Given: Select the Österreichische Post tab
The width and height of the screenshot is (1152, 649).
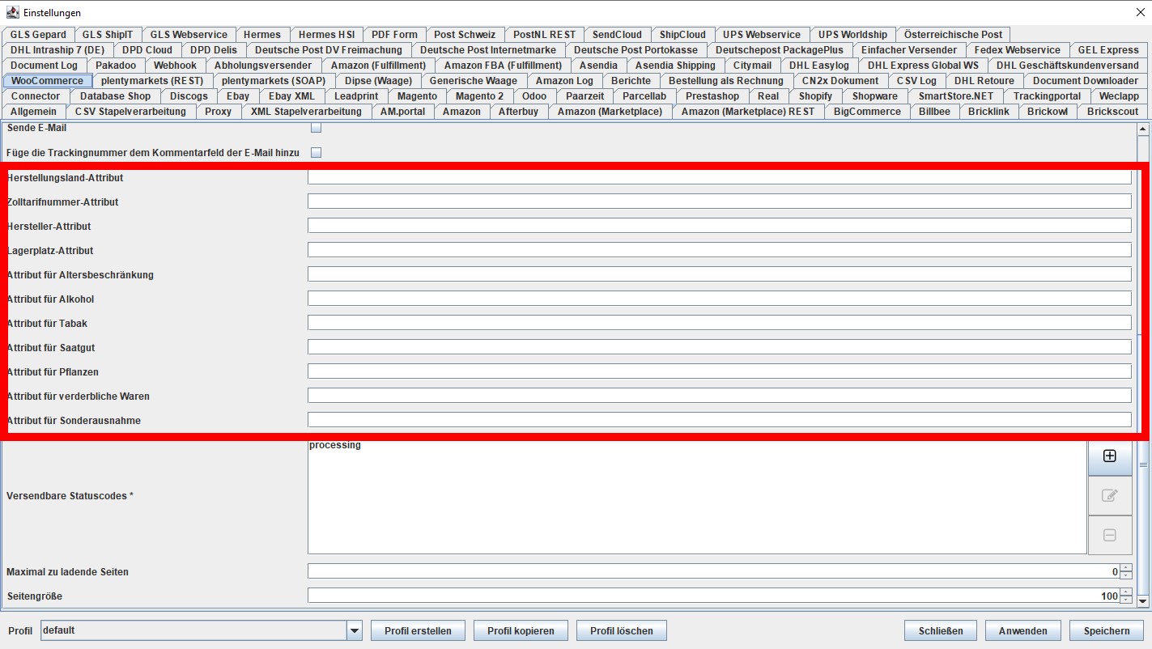Looking at the screenshot, I should 953,35.
